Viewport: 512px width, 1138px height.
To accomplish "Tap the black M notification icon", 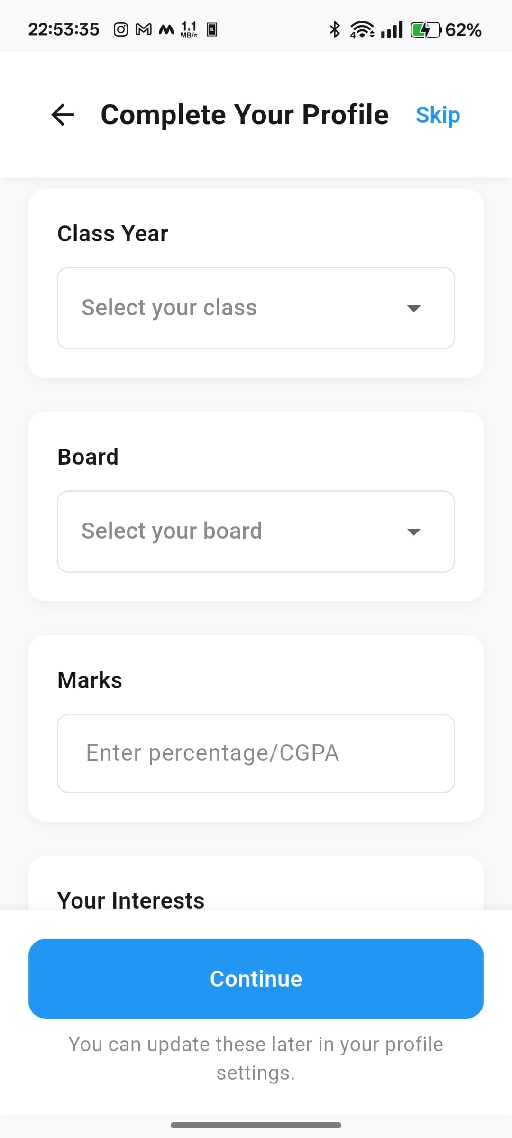I will tap(166, 30).
